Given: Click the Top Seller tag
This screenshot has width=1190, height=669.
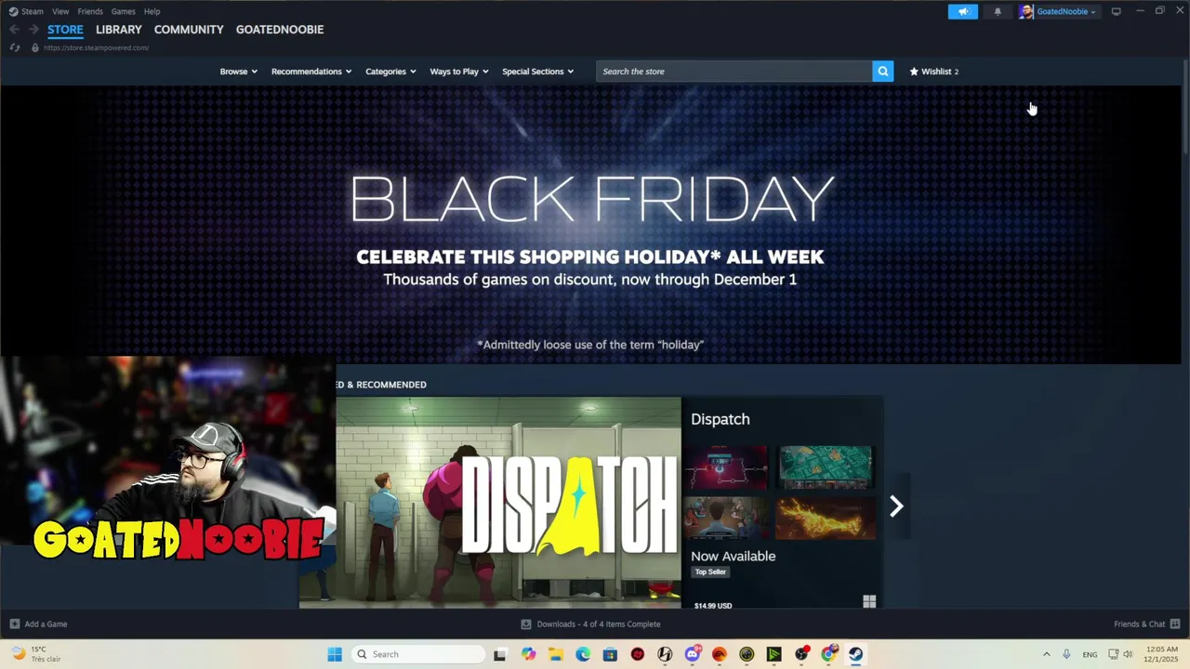Looking at the screenshot, I should tap(710, 572).
